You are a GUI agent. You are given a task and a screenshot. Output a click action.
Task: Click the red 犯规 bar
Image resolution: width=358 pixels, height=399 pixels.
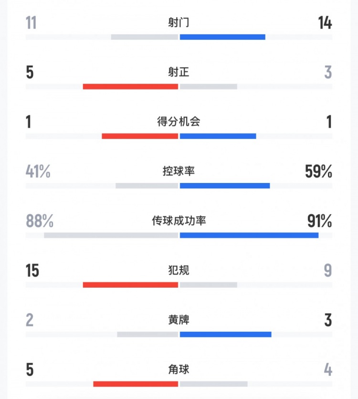coord(130,285)
